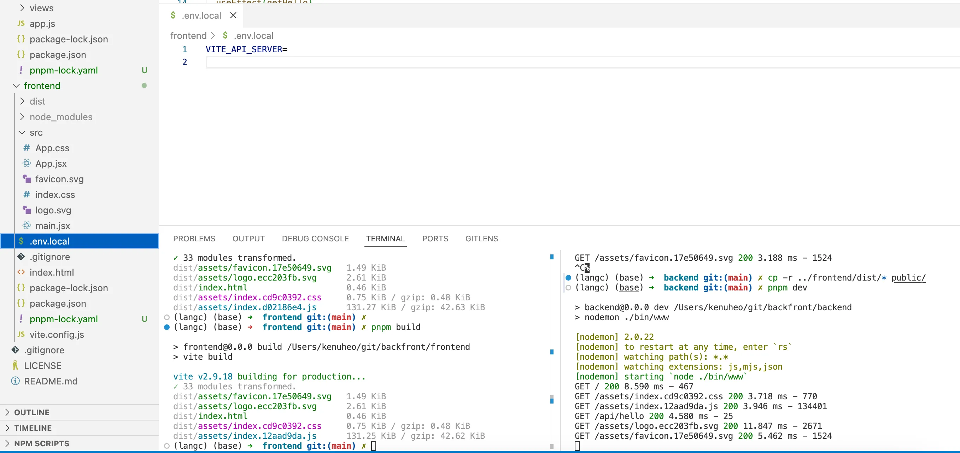Click frontend package.json braces icon
960x453 pixels.
(21, 303)
